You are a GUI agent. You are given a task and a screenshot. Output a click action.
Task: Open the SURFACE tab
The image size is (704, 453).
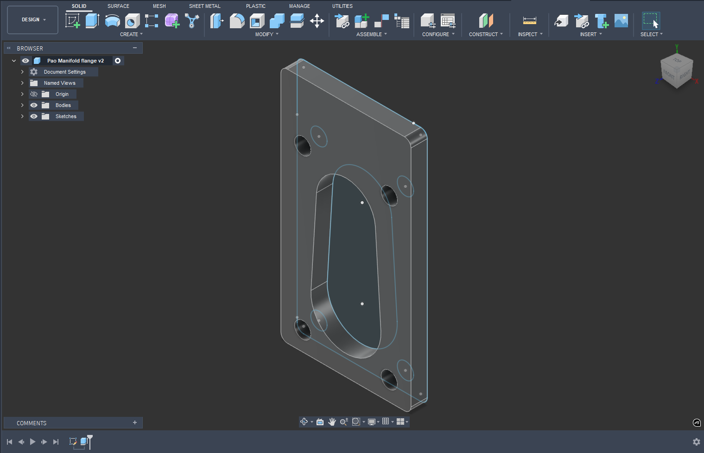[118, 6]
